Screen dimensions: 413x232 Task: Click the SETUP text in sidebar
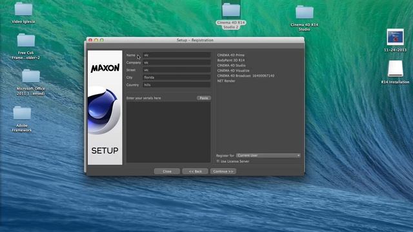[105, 150]
